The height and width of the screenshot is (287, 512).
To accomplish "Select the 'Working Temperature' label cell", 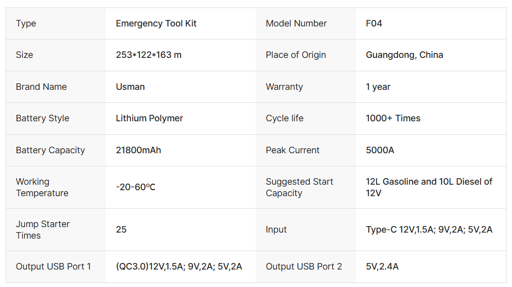I will click(42, 187).
